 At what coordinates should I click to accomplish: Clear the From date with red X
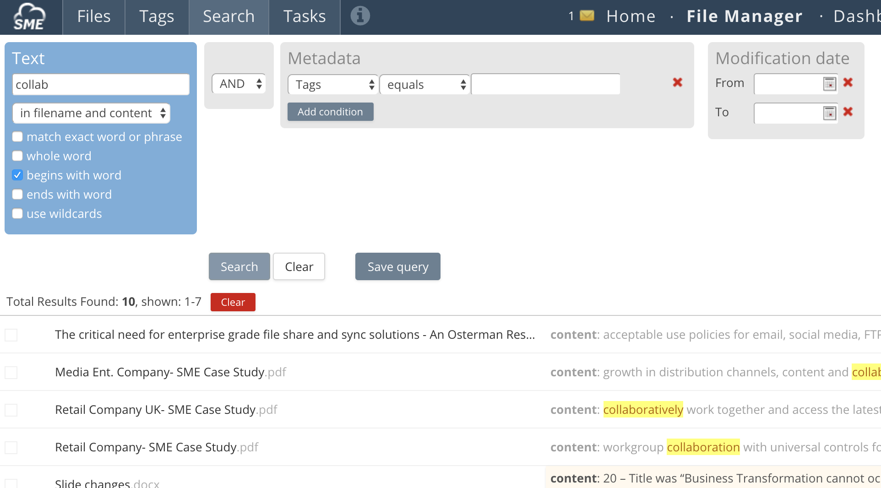click(848, 82)
